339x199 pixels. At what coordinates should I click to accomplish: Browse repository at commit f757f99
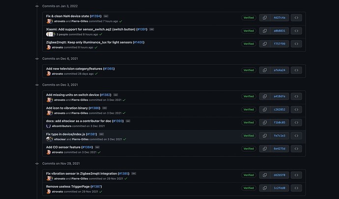[296, 44]
